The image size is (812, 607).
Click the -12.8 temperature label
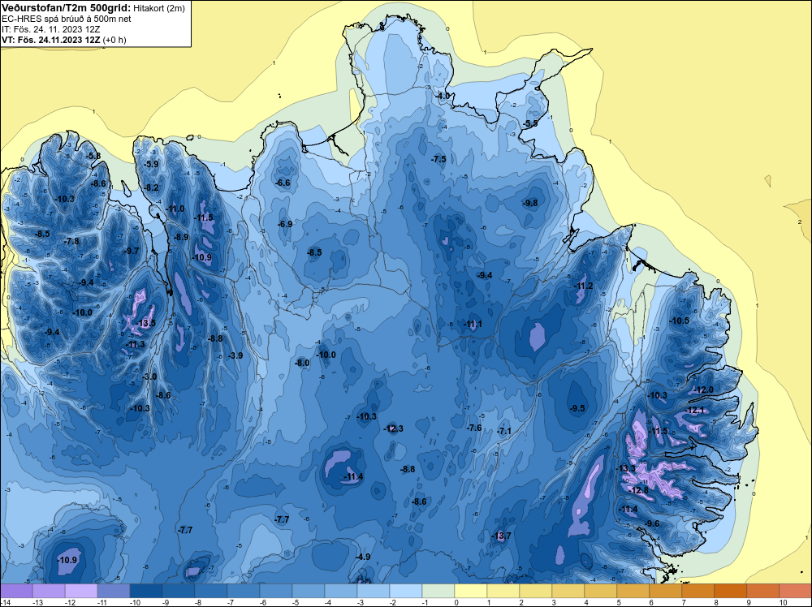(639, 490)
